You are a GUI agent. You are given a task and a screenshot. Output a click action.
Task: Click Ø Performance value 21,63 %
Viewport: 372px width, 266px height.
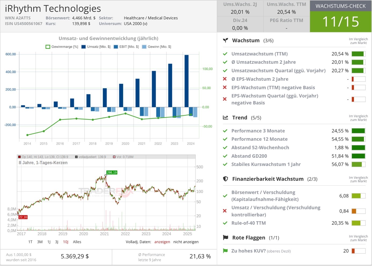tap(200, 256)
